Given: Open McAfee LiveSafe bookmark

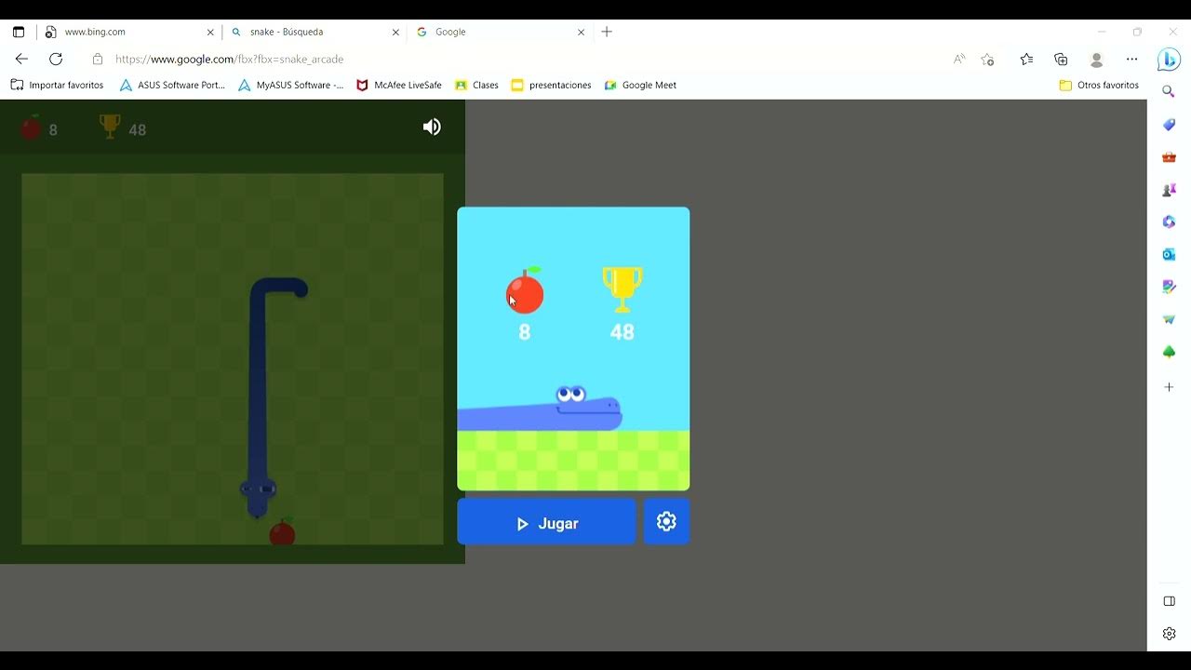Looking at the screenshot, I should [x=398, y=85].
